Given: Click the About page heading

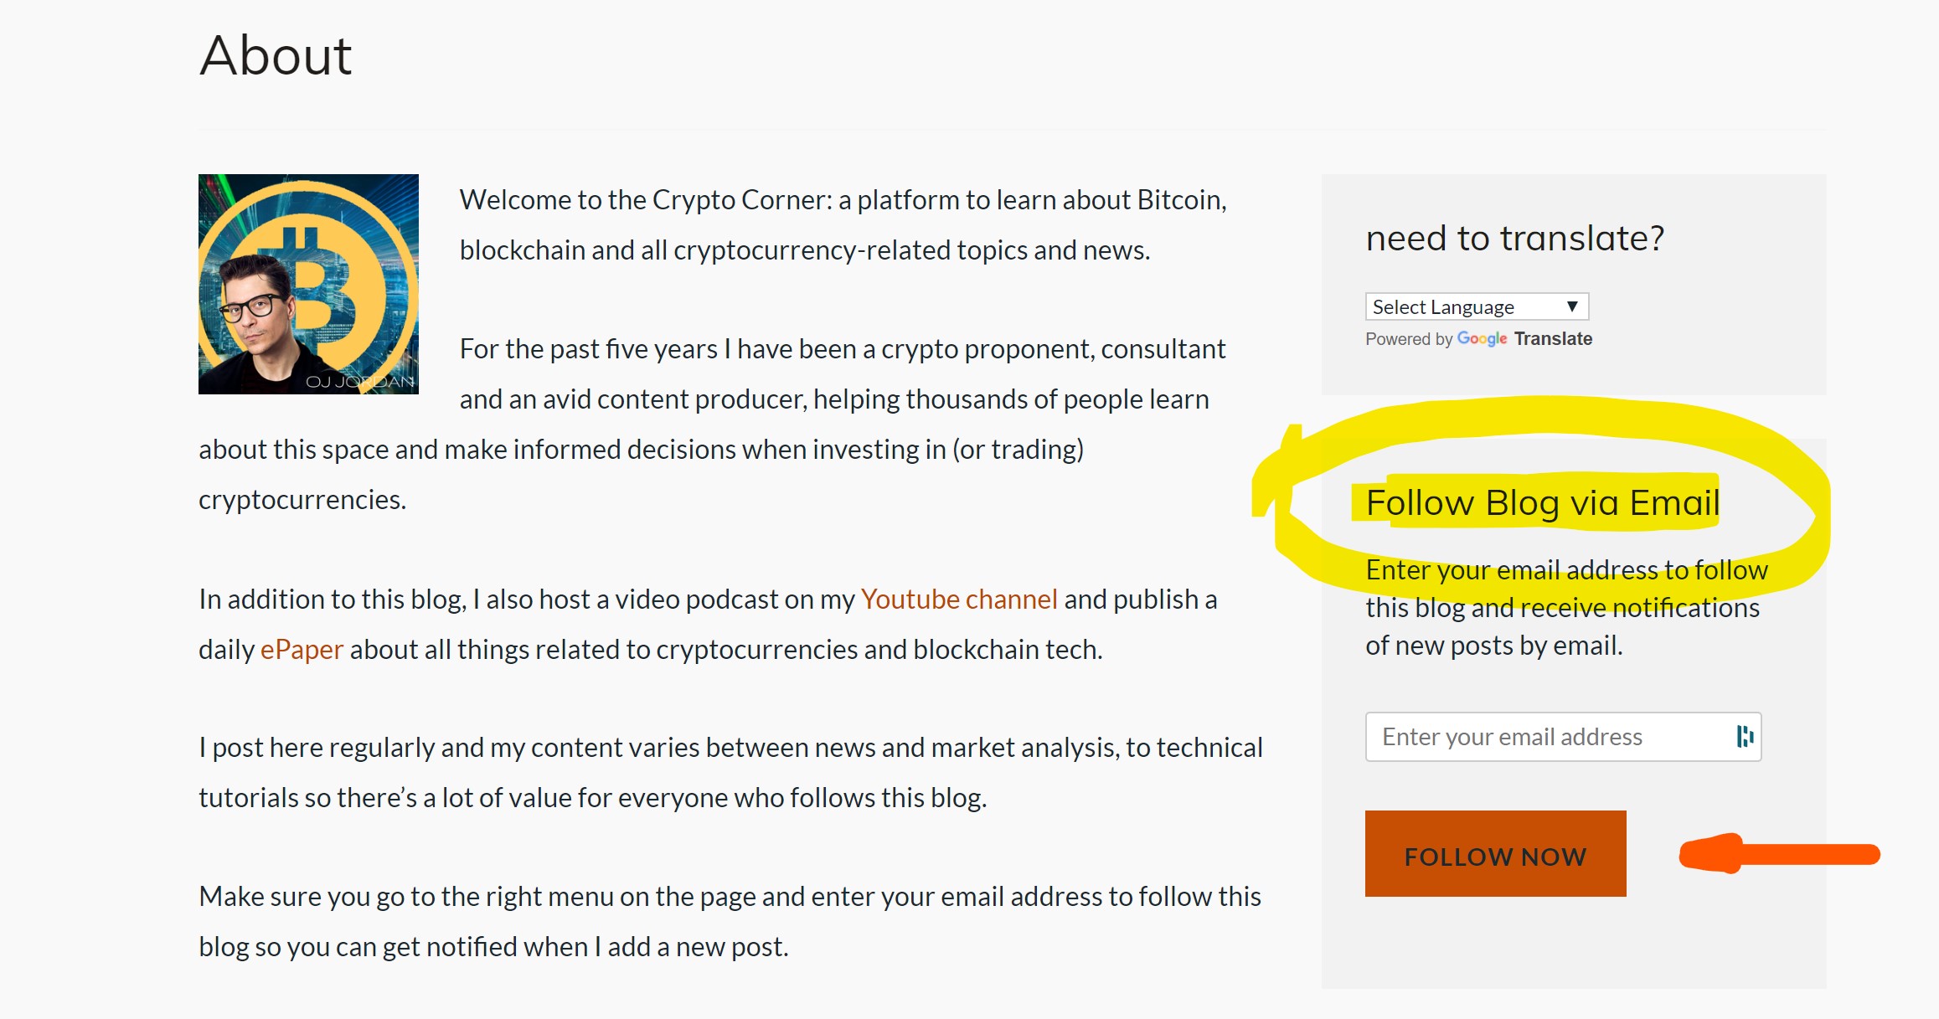Looking at the screenshot, I should point(276,56).
